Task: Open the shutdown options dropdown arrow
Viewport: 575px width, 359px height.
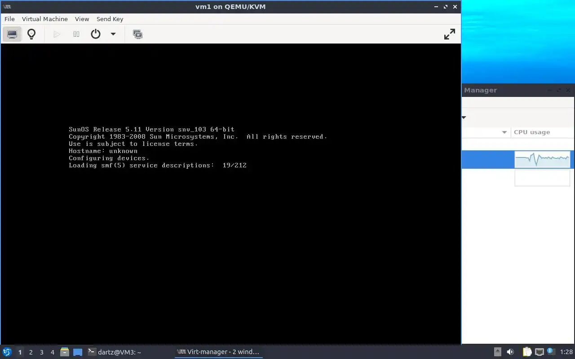Action: coord(113,34)
